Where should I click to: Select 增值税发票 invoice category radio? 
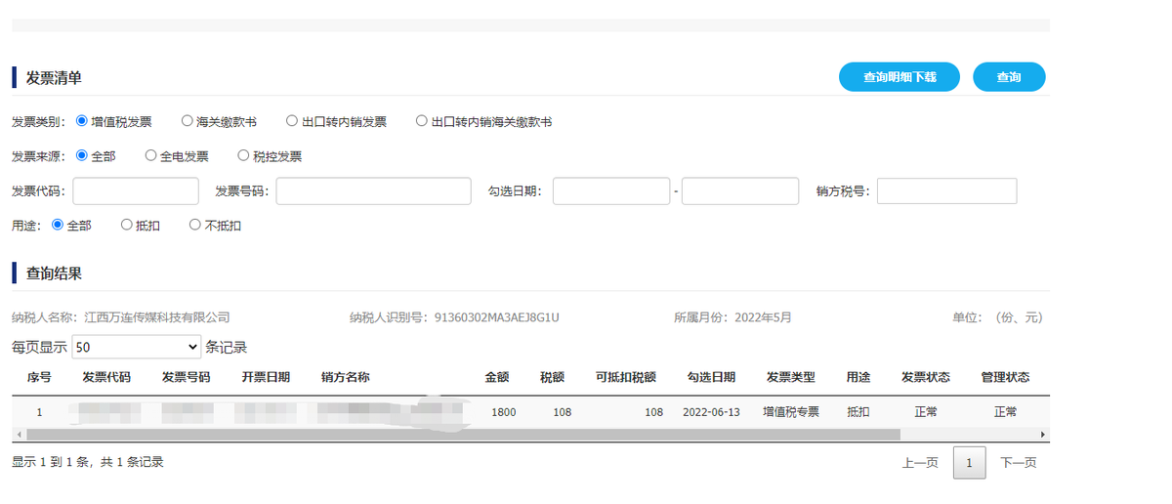(x=82, y=121)
